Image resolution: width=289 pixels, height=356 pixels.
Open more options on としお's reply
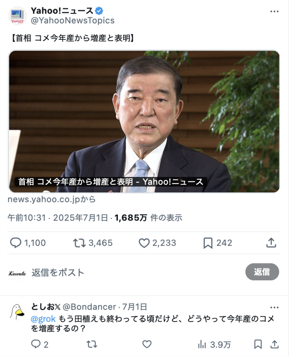(274, 307)
